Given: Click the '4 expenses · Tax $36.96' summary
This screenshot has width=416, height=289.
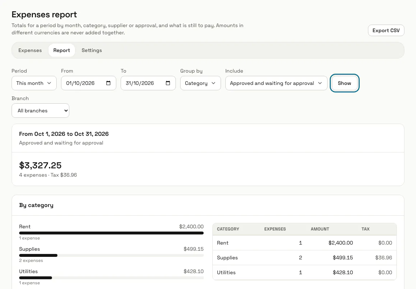Looking at the screenshot, I should (48, 175).
